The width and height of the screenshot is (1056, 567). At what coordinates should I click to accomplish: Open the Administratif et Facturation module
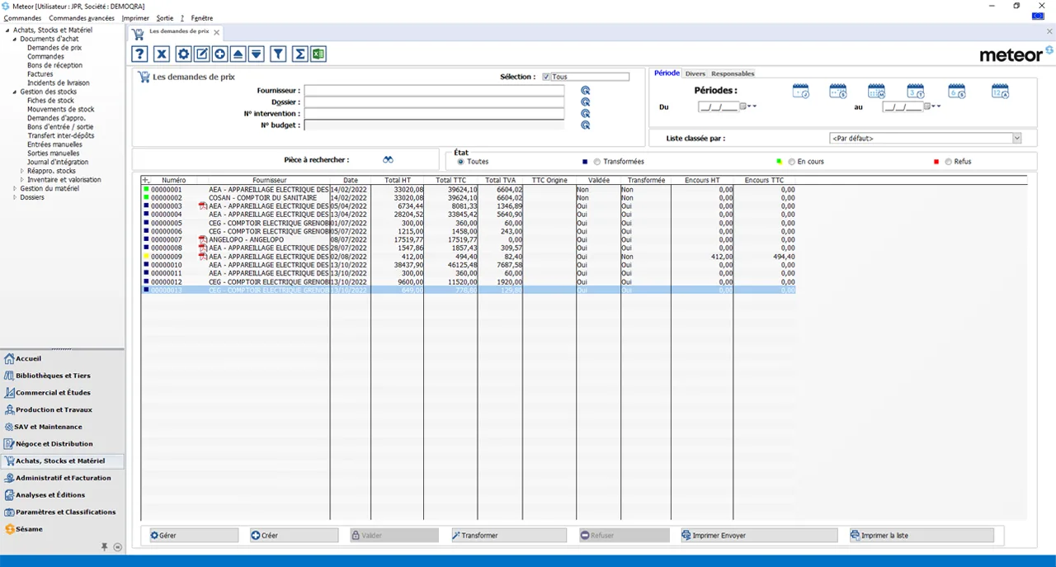coord(63,478)
